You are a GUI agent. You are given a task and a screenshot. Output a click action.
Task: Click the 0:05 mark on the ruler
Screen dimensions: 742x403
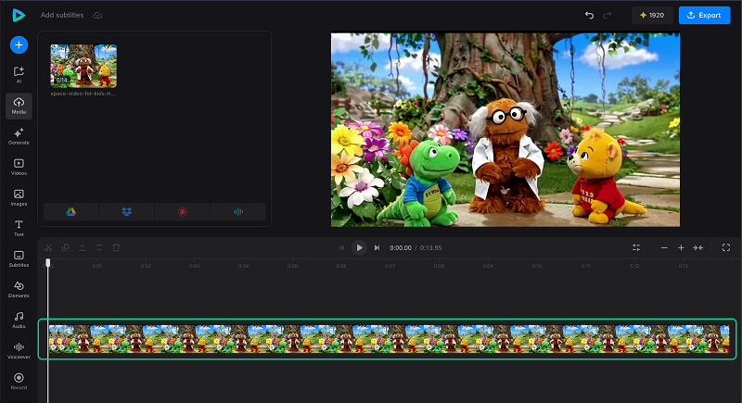pyautogui.click(x=292, y=266)
